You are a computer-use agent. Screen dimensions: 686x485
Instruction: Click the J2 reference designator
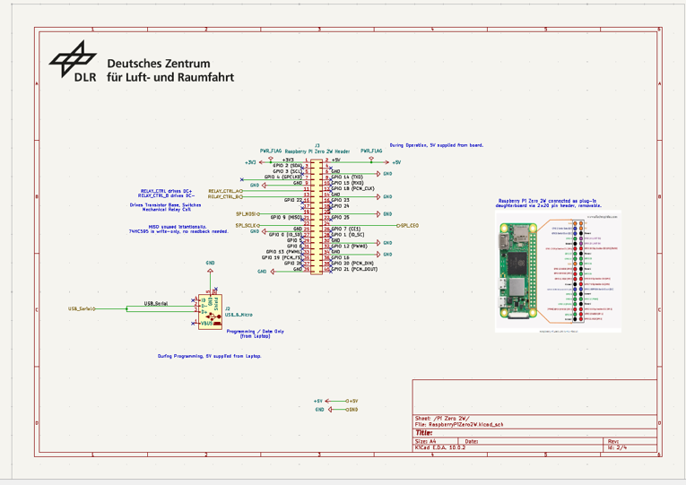[x=228, y=308]
